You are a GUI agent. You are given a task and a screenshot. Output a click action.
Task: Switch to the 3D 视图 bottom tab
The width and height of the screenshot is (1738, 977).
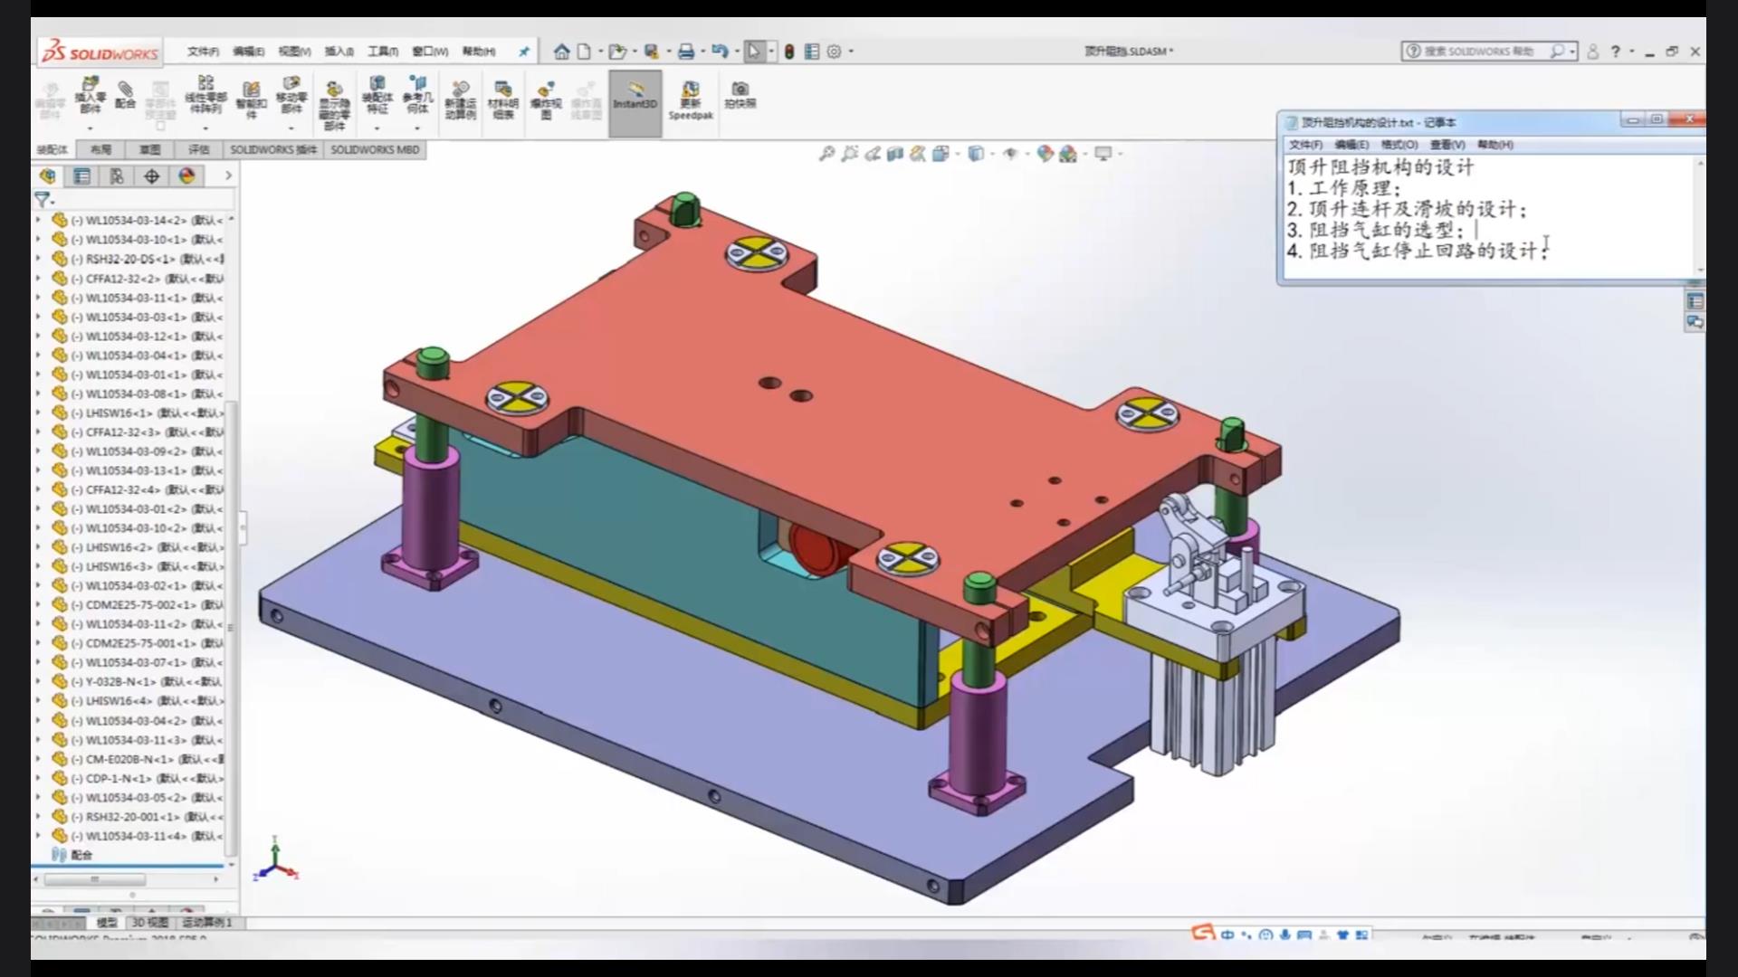tap(150, 923)
